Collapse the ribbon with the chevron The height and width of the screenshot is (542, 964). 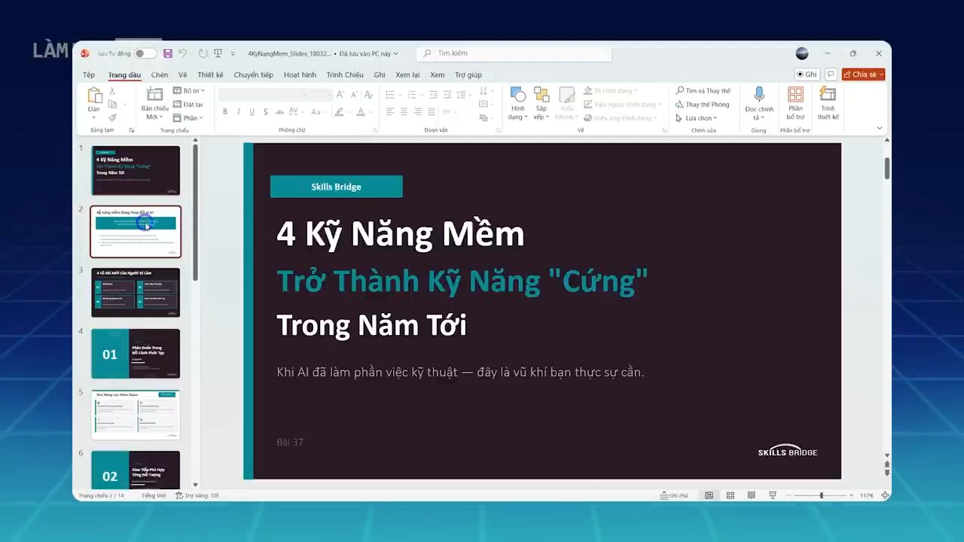[879, 129]
